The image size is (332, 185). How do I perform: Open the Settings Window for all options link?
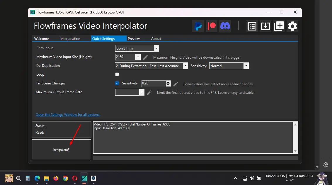[x=68, y=115]
